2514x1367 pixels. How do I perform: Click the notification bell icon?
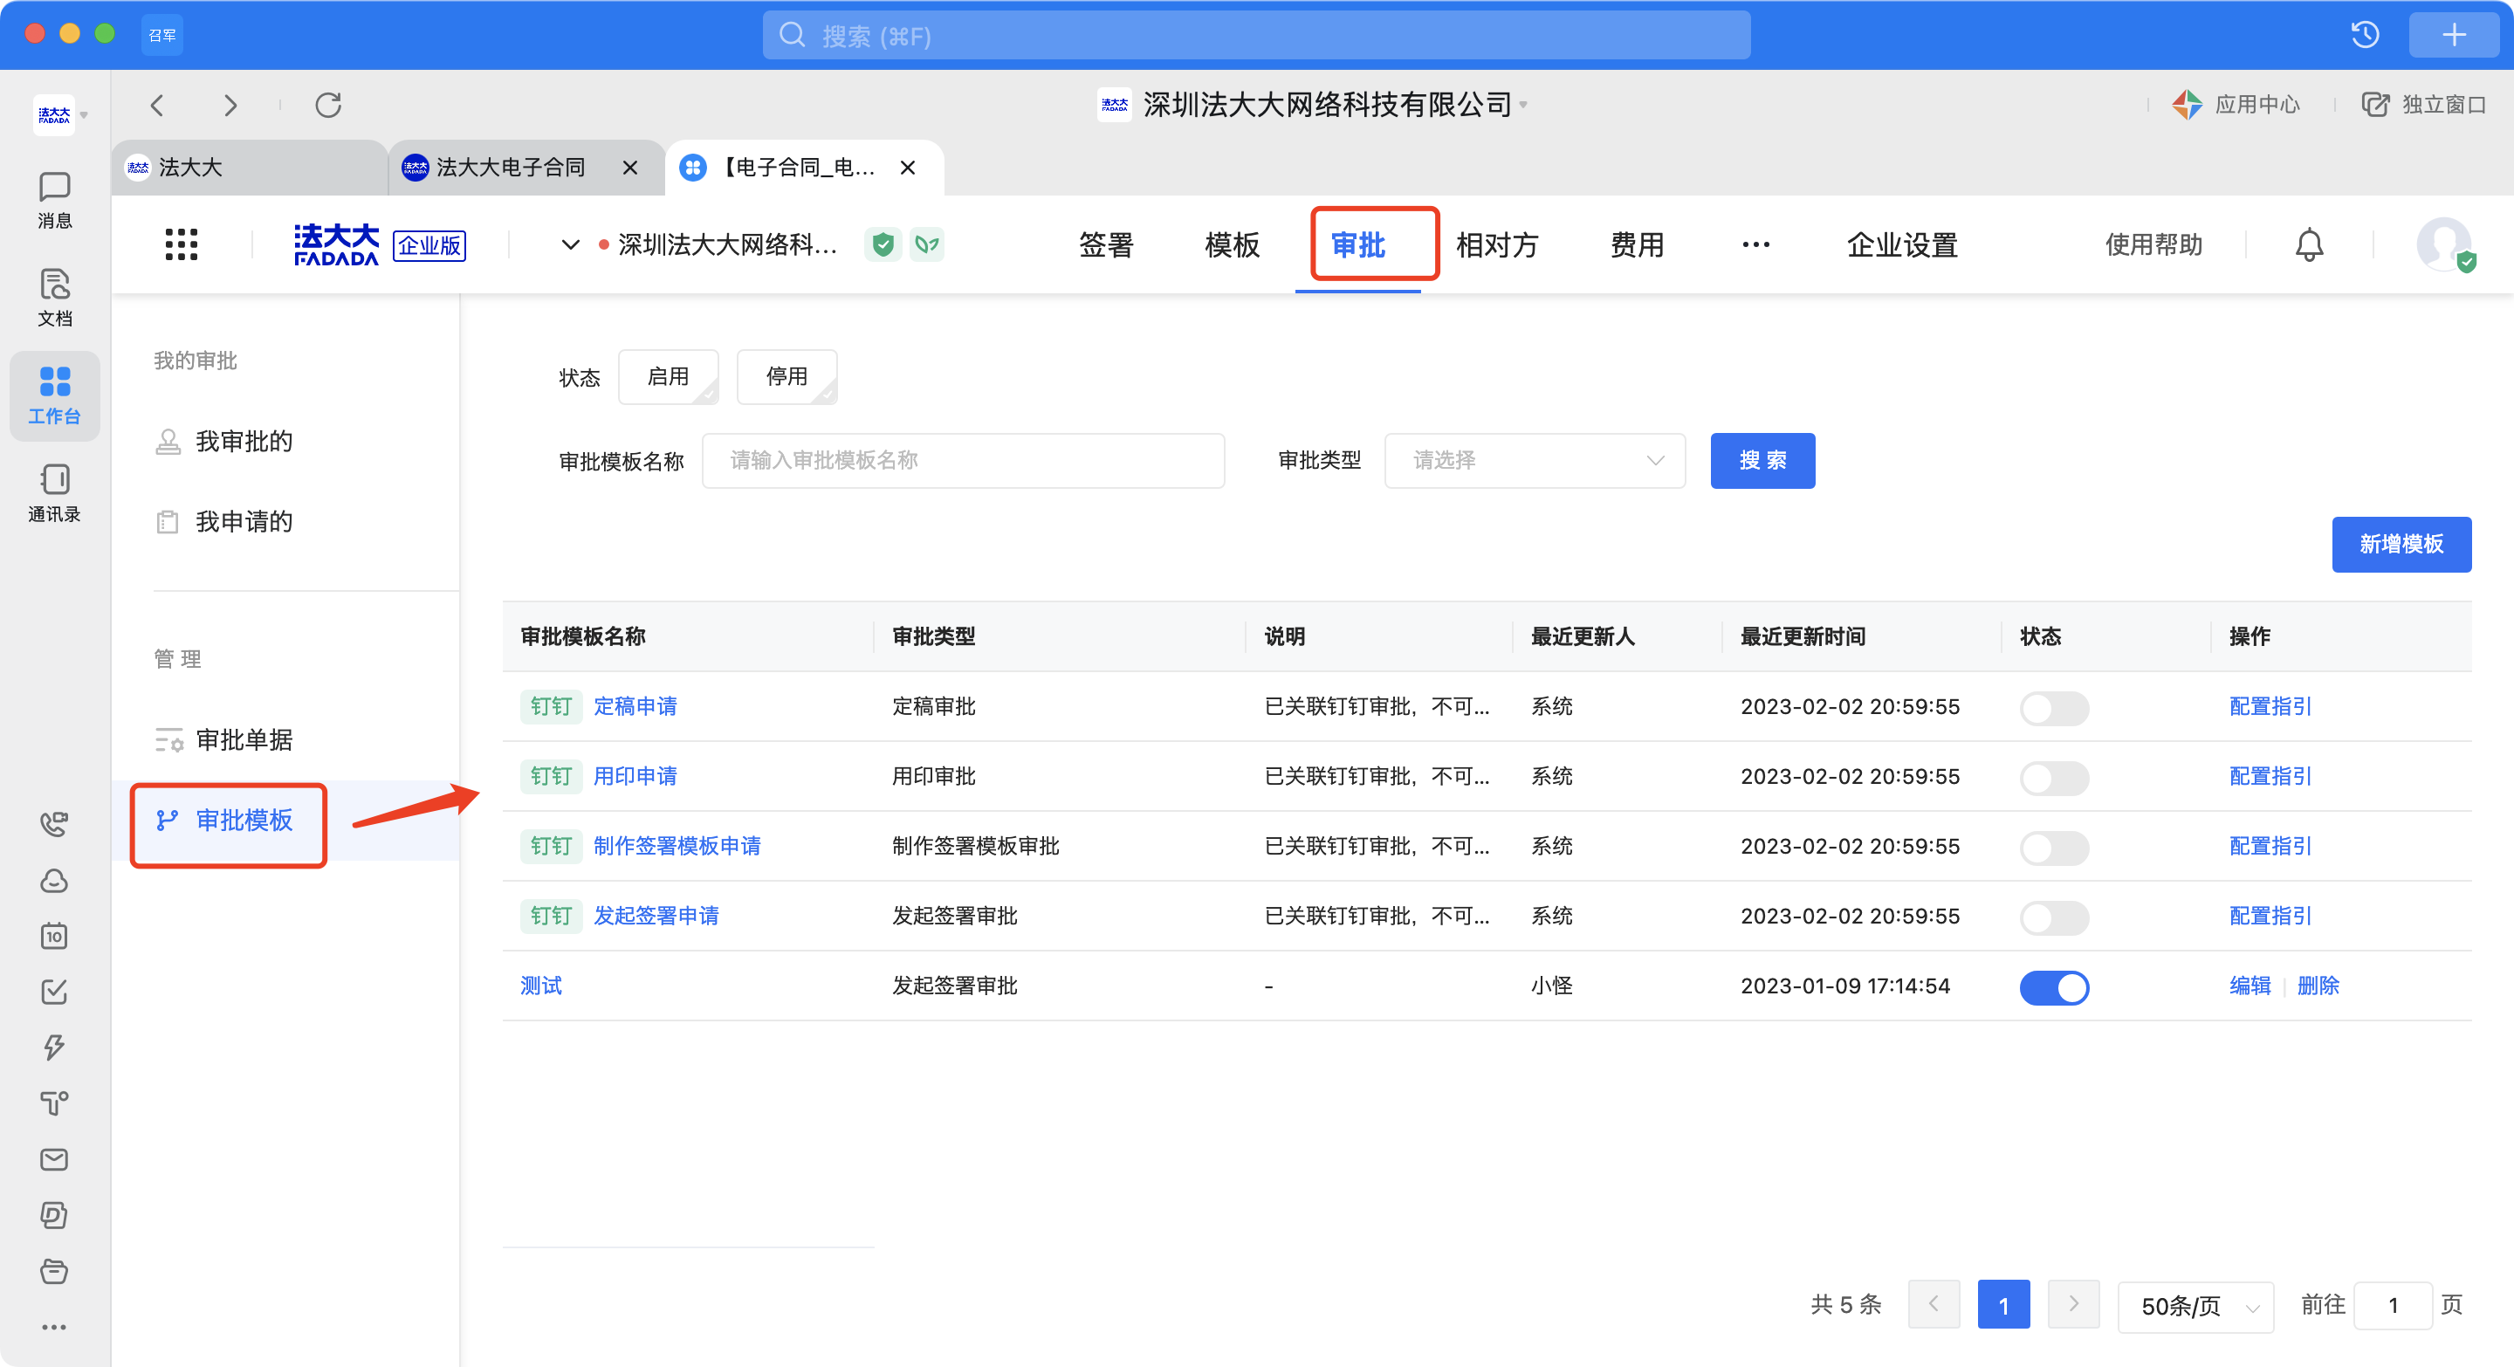2308,245
